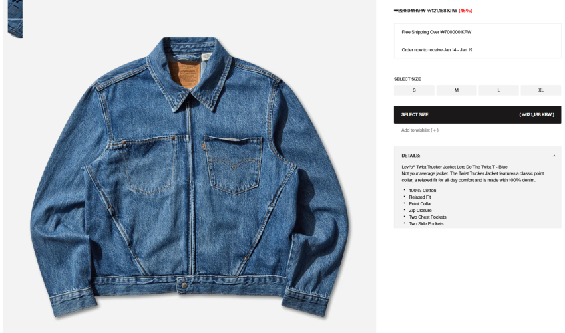The height and width of the screenshot is (333, 565).
Task: Click the struck-through original price
Action: (x=410, y=11)
